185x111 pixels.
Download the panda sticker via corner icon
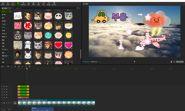pos(61,19)
